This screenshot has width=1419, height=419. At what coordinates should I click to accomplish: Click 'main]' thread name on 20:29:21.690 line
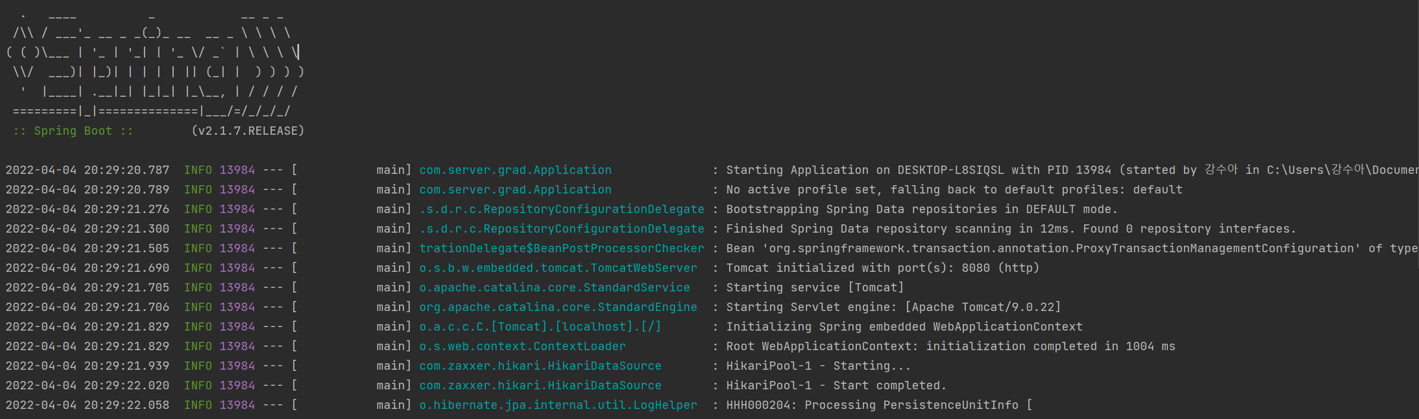tap(394, 268)
